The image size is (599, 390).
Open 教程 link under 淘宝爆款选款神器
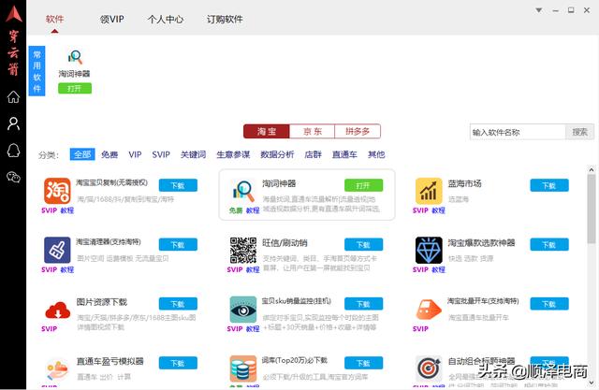click(439, 269)
